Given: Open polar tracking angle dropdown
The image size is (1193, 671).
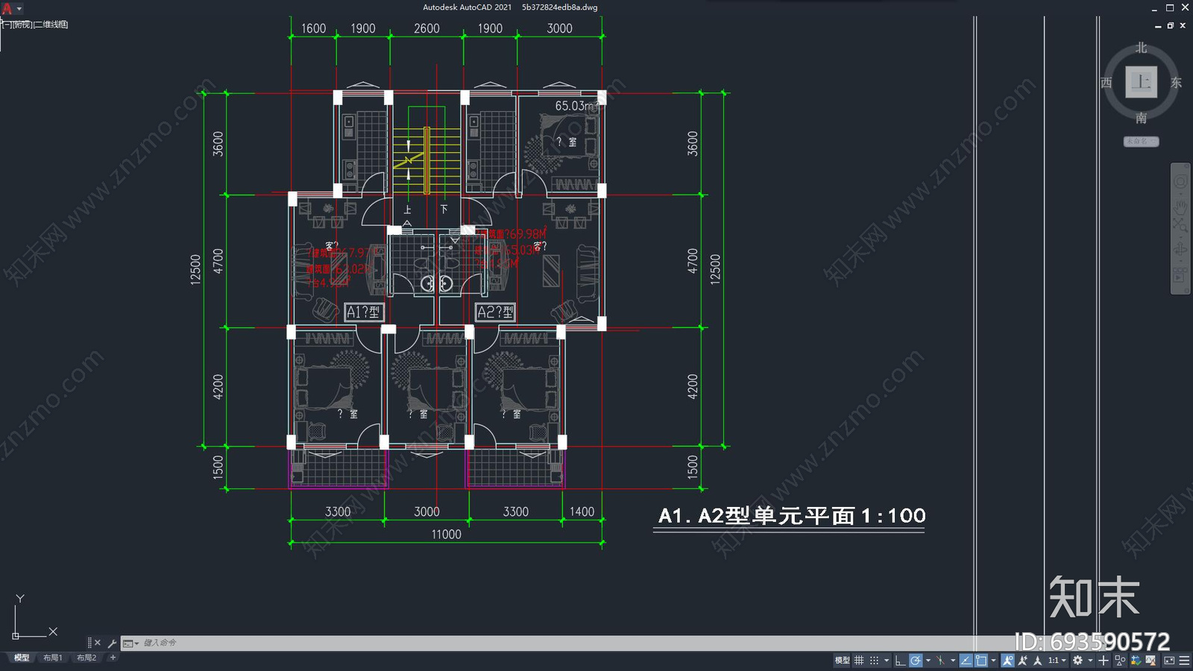Looking at the screenshot, I should tap(928, 661).
